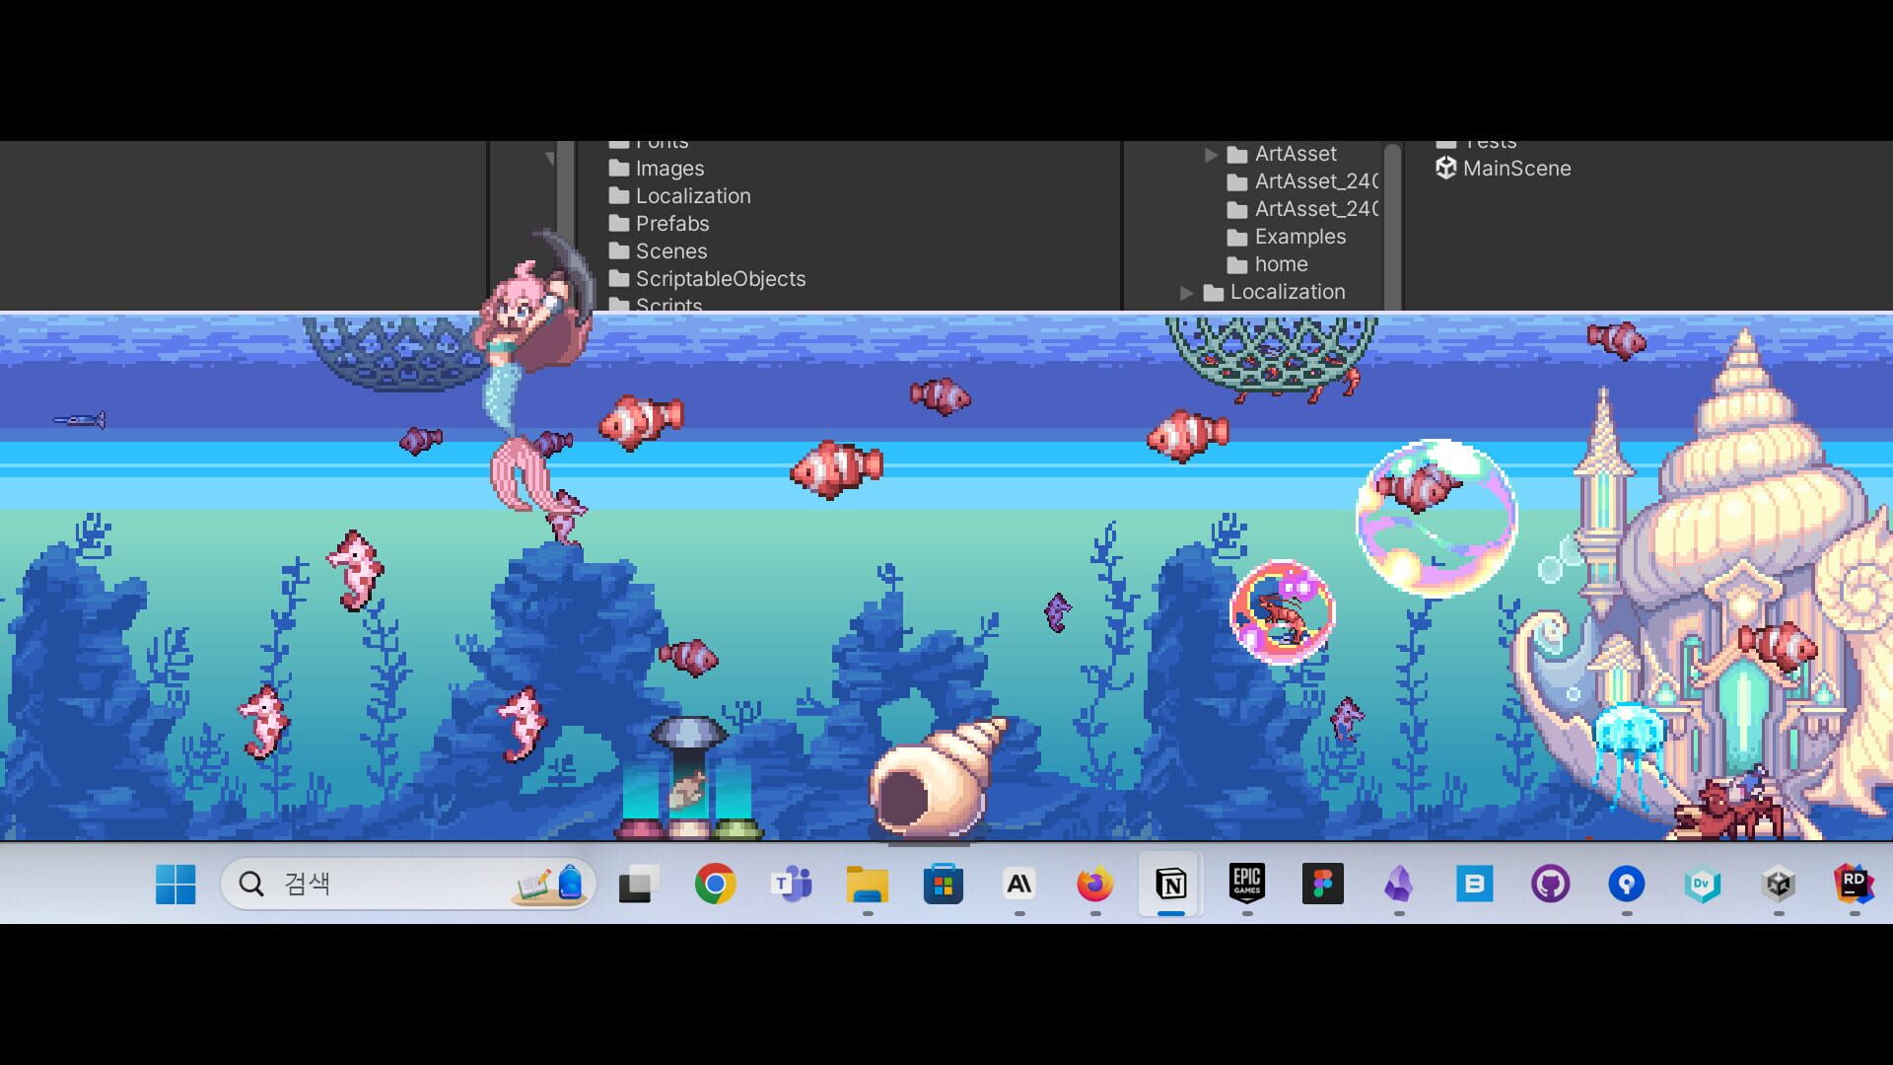Expand the ArtAsset folder in the tree
The width and height of the screenshot is (1893, 1065).
click(x=1211, y=154)
